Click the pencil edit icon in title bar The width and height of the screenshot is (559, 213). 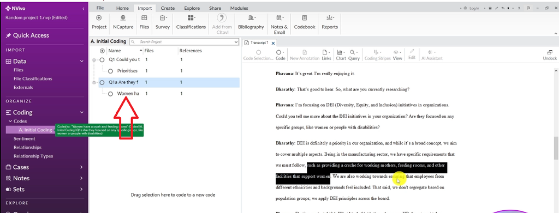click(x=497, y=8)
